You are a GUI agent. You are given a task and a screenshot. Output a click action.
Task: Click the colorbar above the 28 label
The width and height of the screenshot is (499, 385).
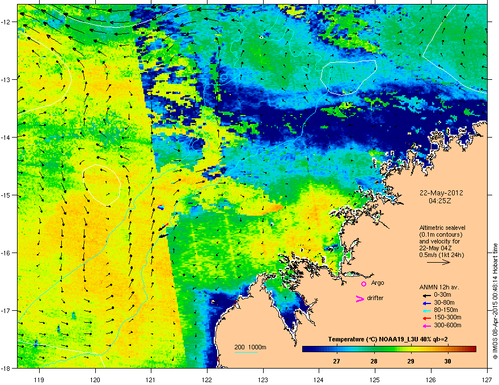click(374, 349)
